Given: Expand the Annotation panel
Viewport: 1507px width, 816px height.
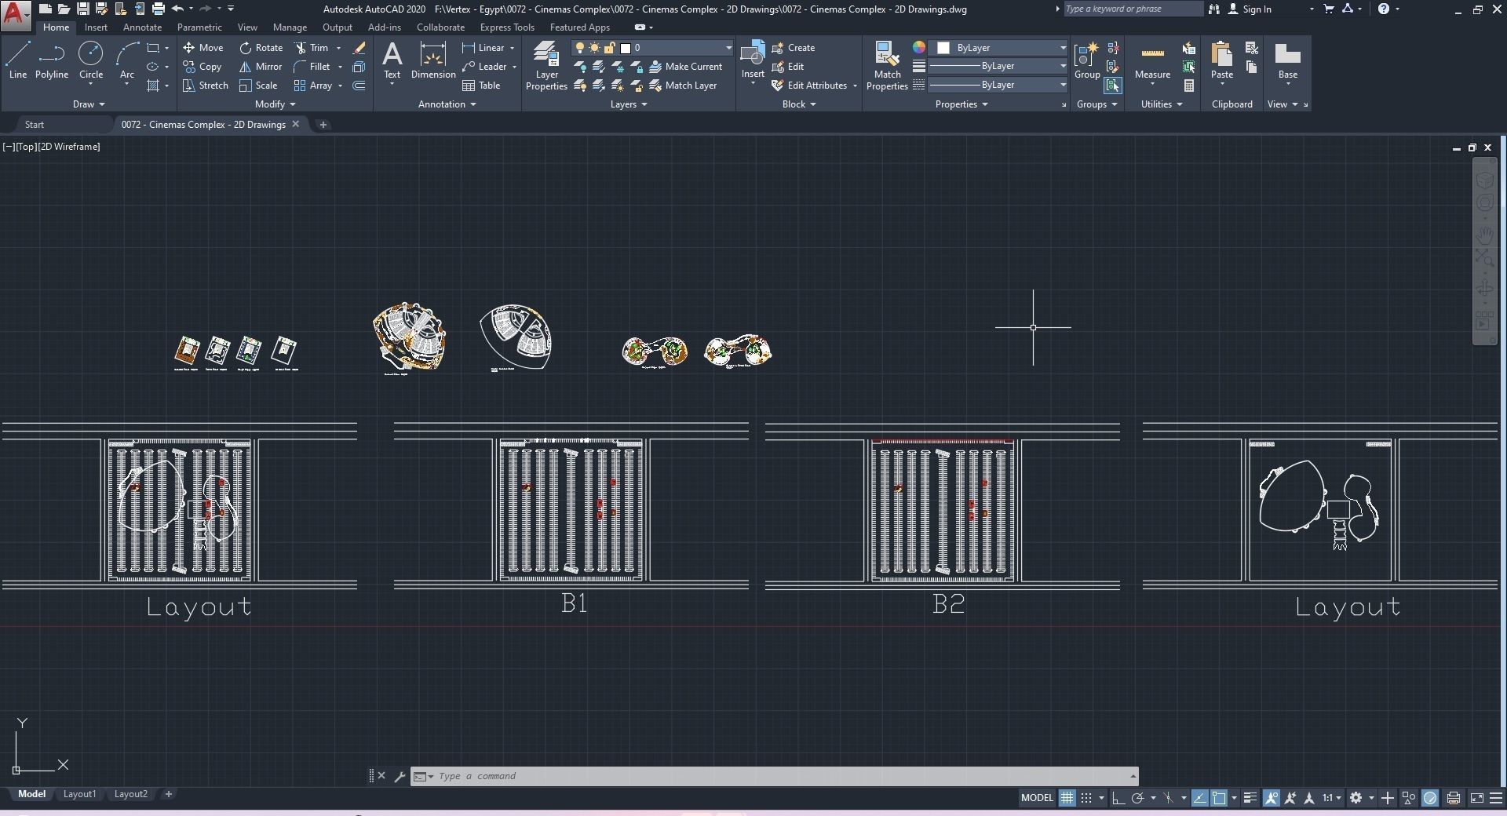Looking at the screenshot, I should coord(447,104).
